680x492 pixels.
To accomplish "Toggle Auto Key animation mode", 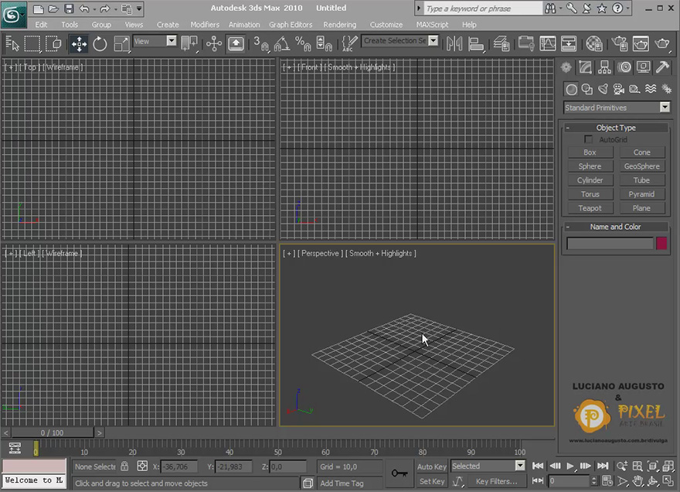I will click(432, 466).
